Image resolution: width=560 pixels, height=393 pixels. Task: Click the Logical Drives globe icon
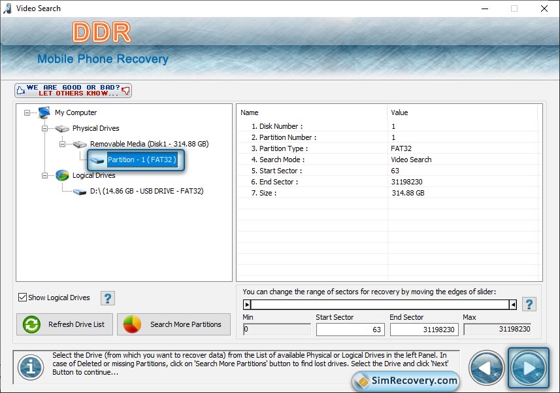pos(62,175)
